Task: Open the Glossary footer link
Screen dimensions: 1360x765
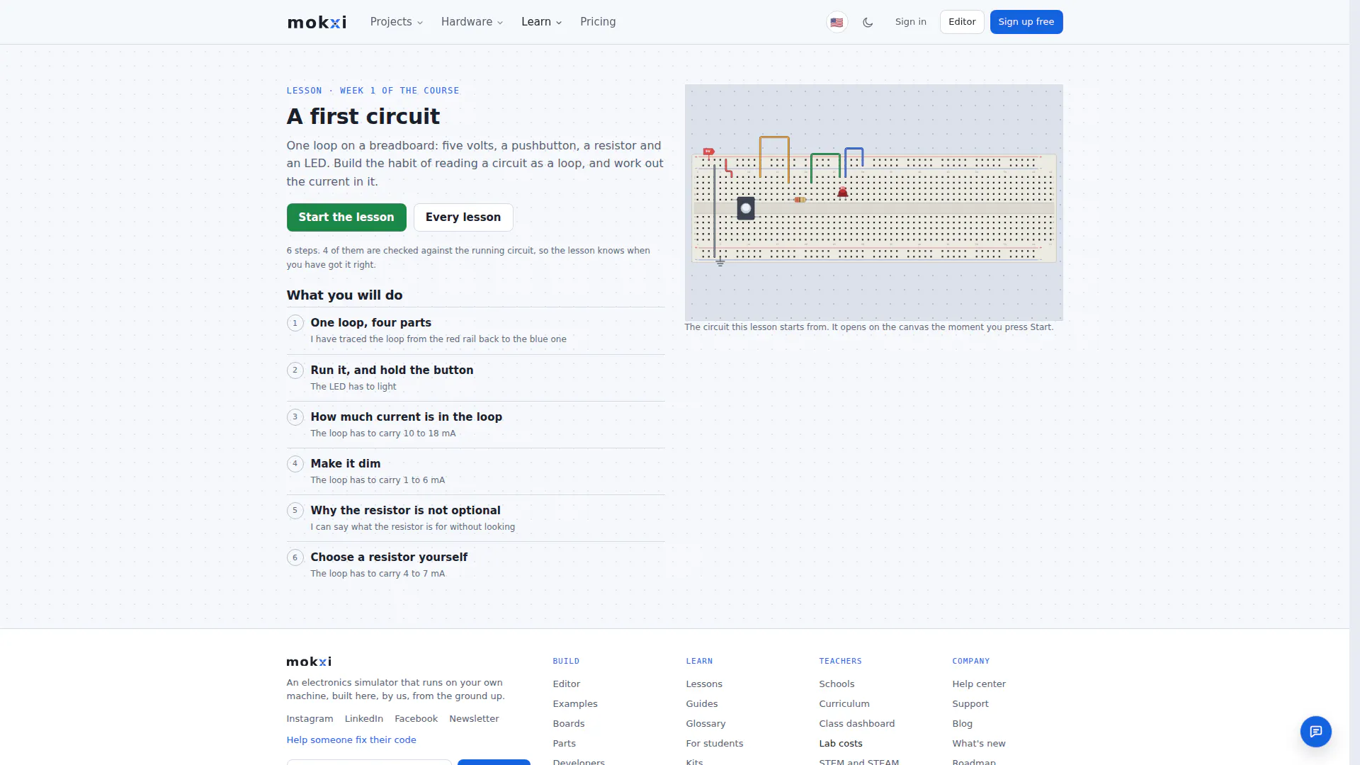Action: (x=705, y=724)
